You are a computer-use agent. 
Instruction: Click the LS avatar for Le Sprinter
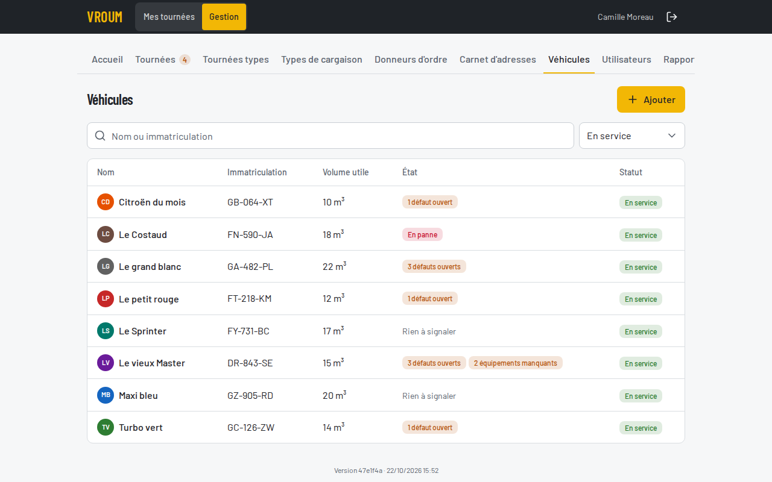pyautogui.click(x=106, y=331)
